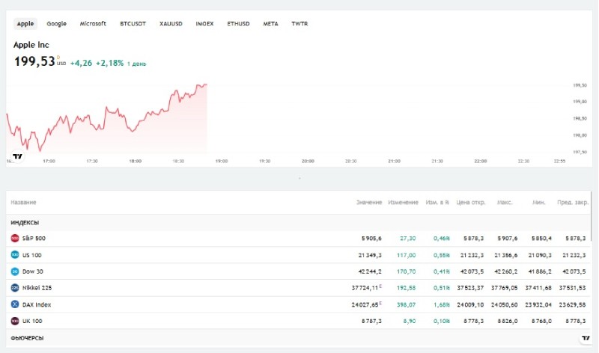Screen dimensions: 599x353
Task: Click the 21:00 time axis label
Action: coord(395,161)
